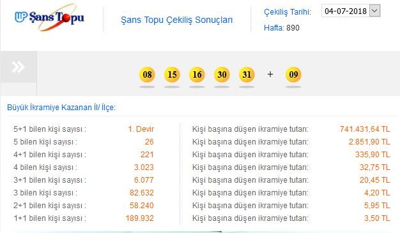Click the Çekiliş Tarihi label
The height and width of the screenshot is (233, 400).
coord(288,12)
